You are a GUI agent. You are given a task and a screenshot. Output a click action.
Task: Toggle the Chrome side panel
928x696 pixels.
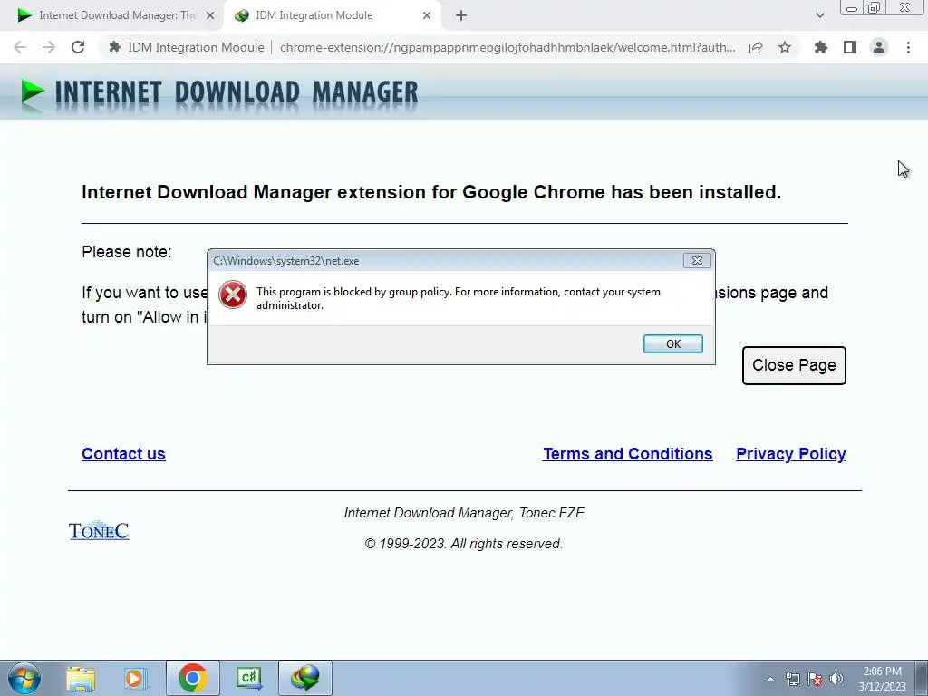850,47
